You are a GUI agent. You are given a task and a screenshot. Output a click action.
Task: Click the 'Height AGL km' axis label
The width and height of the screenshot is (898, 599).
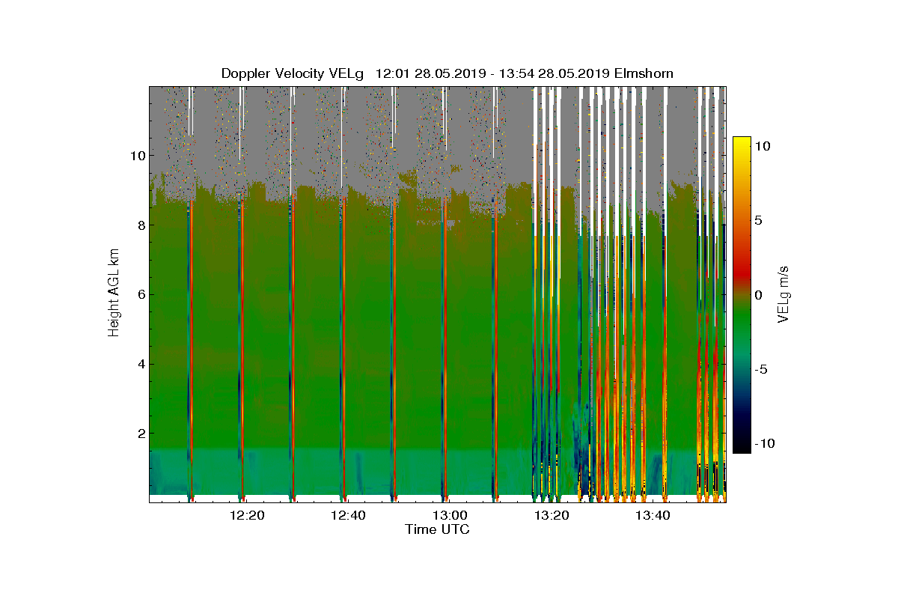[114, 294]
